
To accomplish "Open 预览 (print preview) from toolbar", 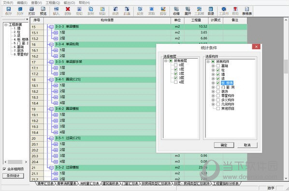I will pos(43,11).
